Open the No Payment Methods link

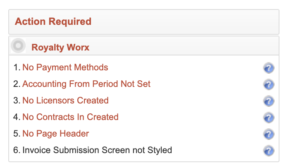[65, 67]
